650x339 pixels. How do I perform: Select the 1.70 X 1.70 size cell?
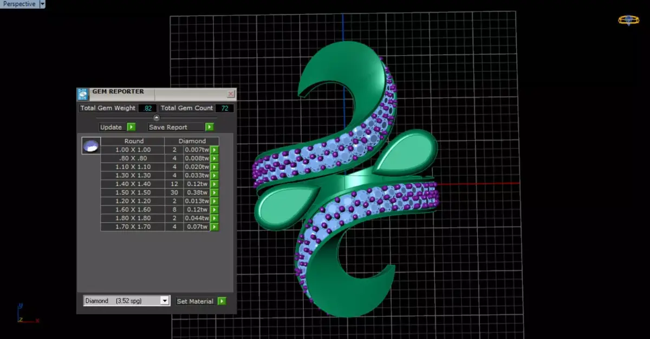tap(133, 227)
